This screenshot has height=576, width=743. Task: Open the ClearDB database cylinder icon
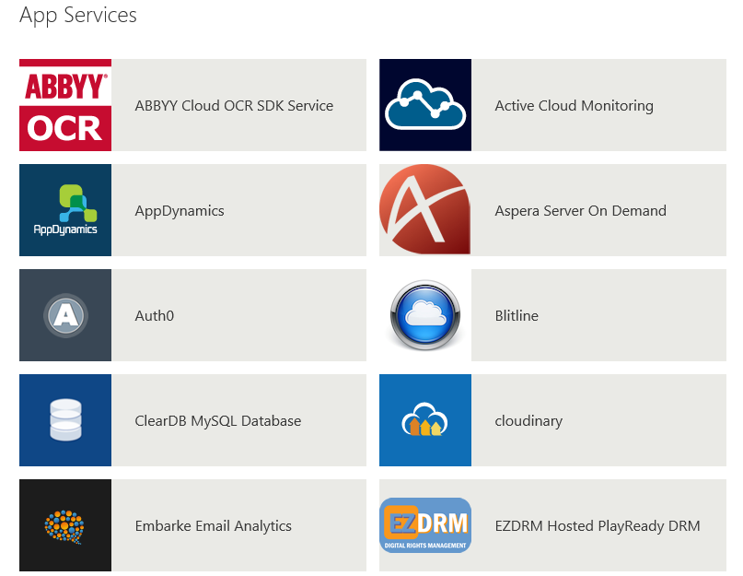pos(65,420)
